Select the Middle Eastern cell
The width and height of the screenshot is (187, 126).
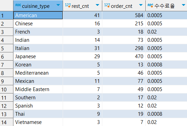[38, 89]
